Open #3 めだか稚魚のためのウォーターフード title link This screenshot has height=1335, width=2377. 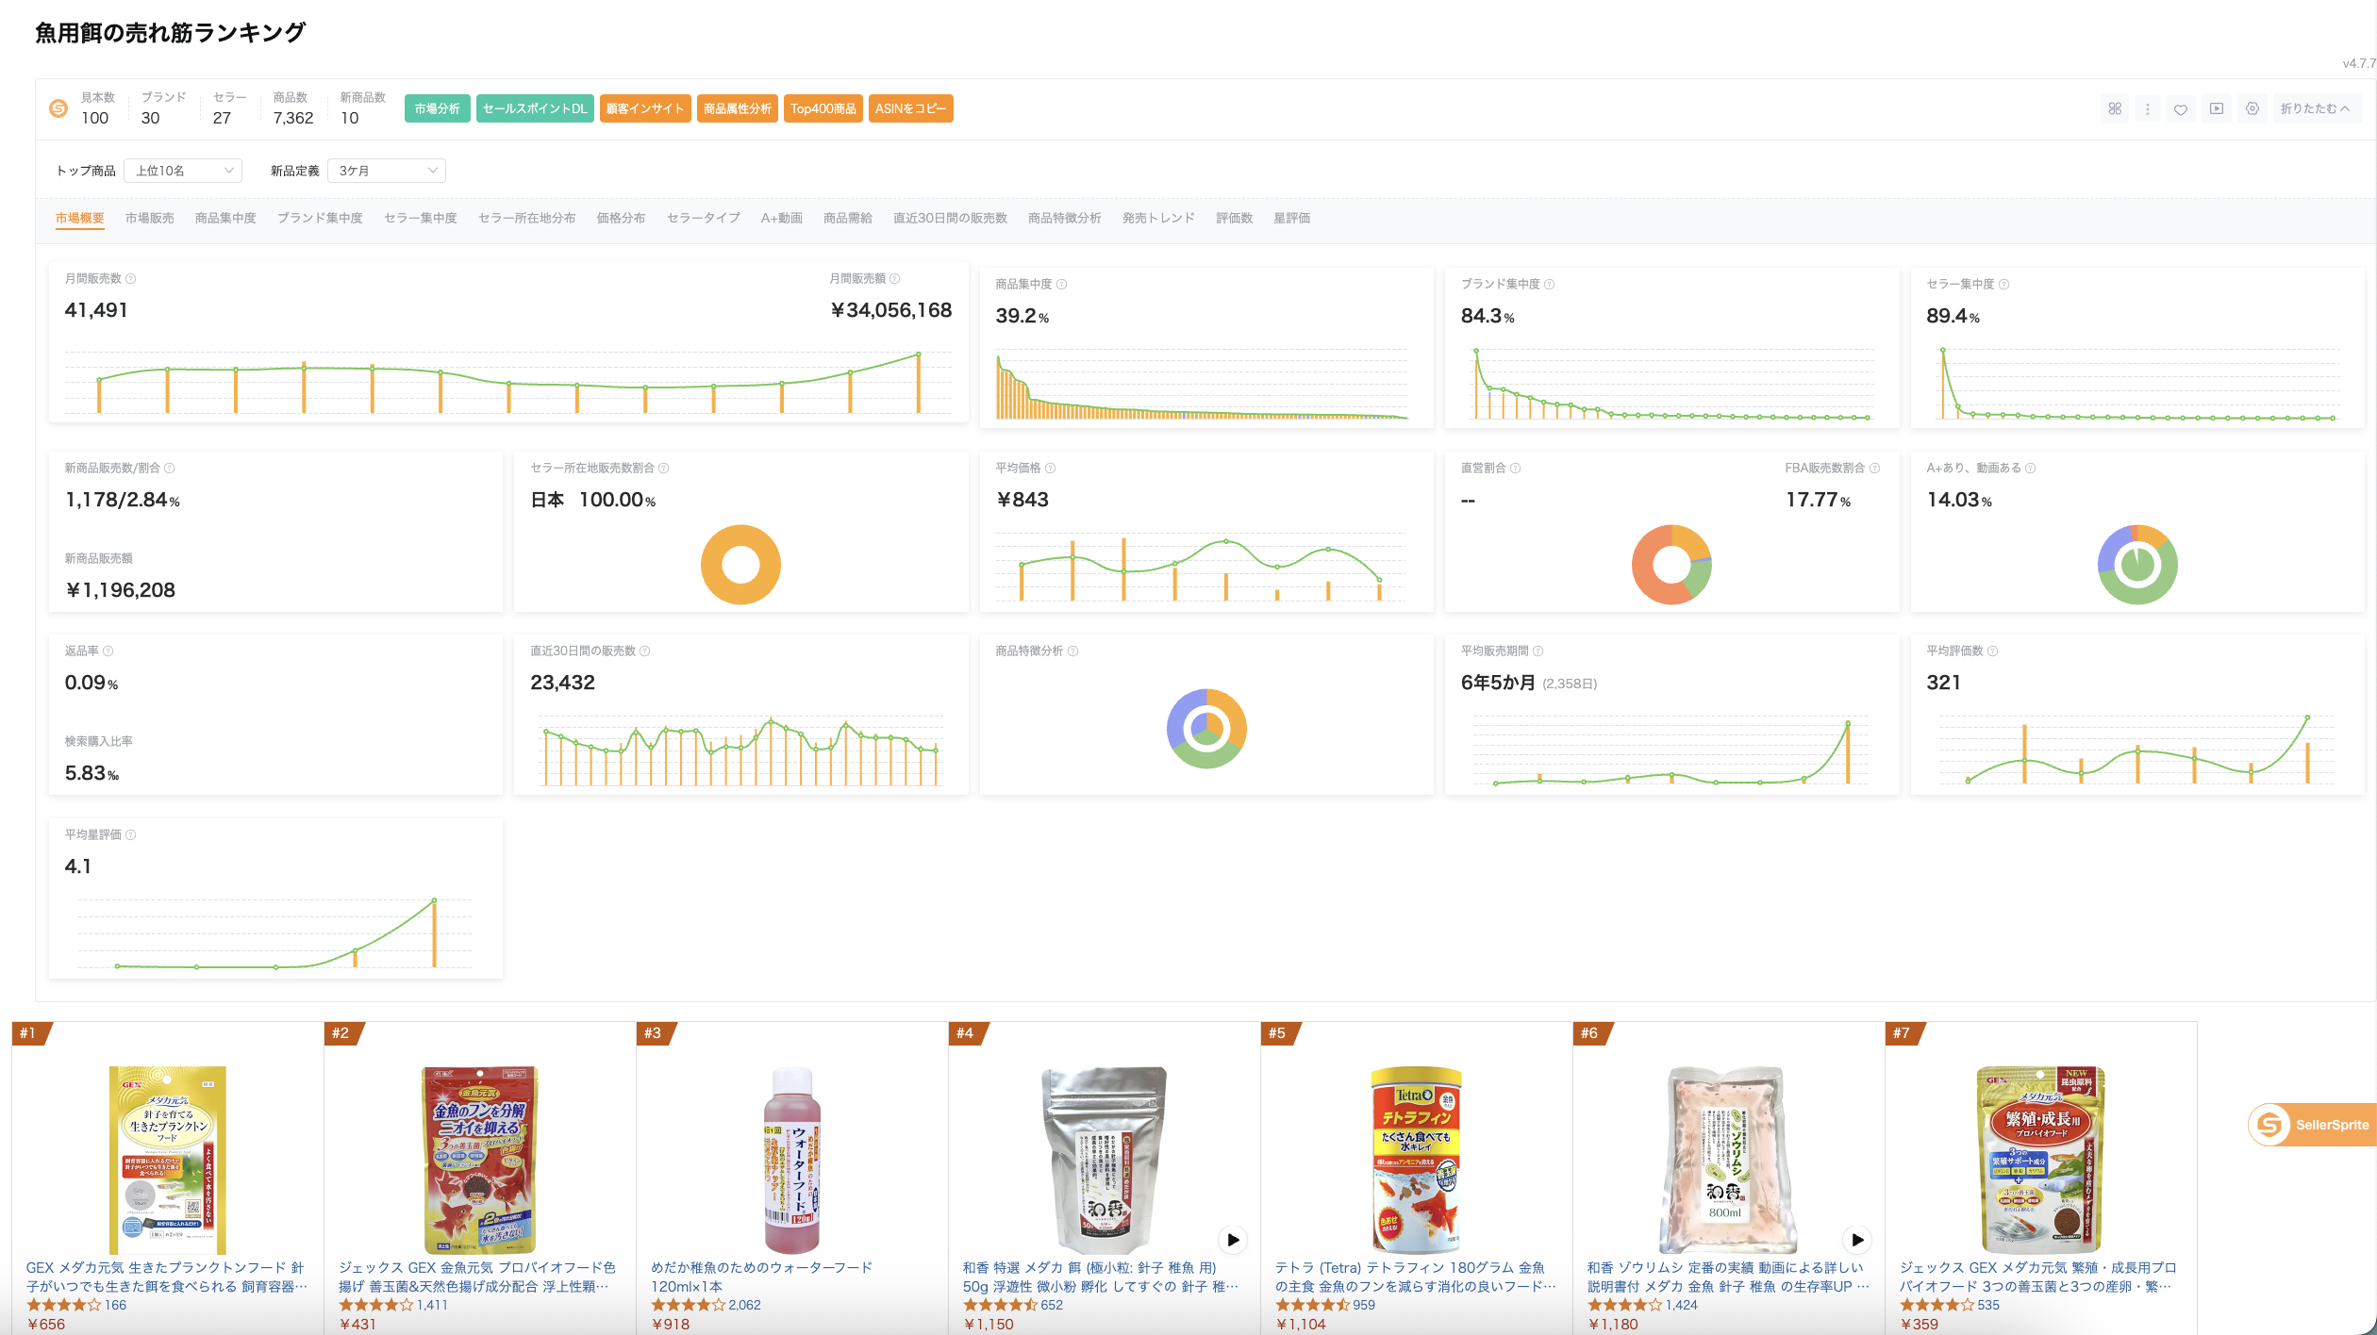pos(762,1277)
